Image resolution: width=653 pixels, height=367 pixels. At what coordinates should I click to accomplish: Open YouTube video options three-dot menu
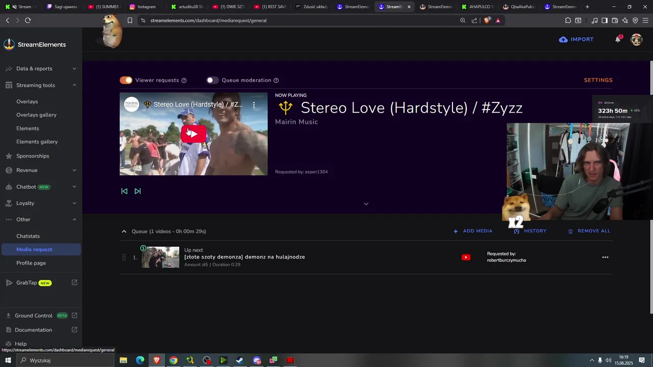(x=254, y=104)
